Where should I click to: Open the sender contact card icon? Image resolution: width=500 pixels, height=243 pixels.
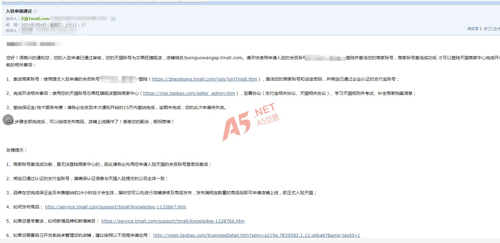click(x=113, y=19)
